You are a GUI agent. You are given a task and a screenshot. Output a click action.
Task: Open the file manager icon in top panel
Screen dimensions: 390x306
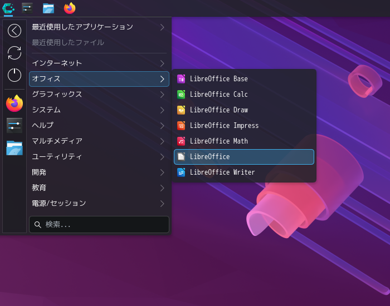point(48,8)
